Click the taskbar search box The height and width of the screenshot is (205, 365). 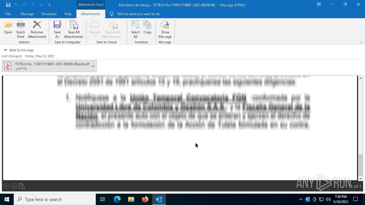pos(55,199)
